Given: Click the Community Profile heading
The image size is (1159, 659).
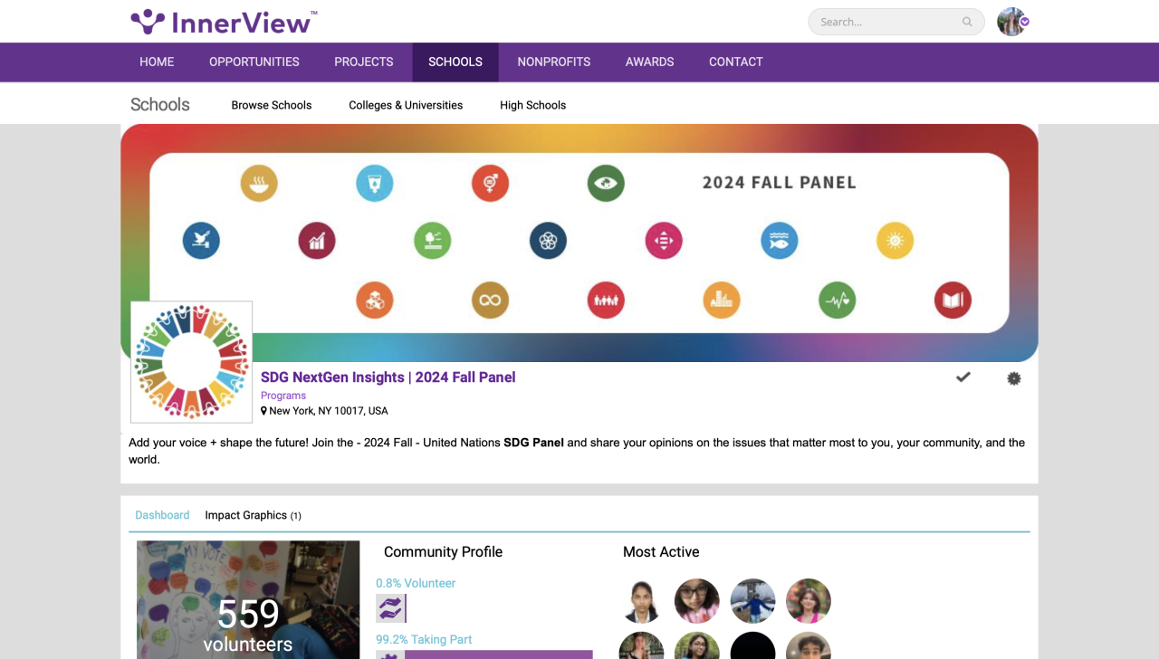Looking at the screenshot, I should point(443,551).
